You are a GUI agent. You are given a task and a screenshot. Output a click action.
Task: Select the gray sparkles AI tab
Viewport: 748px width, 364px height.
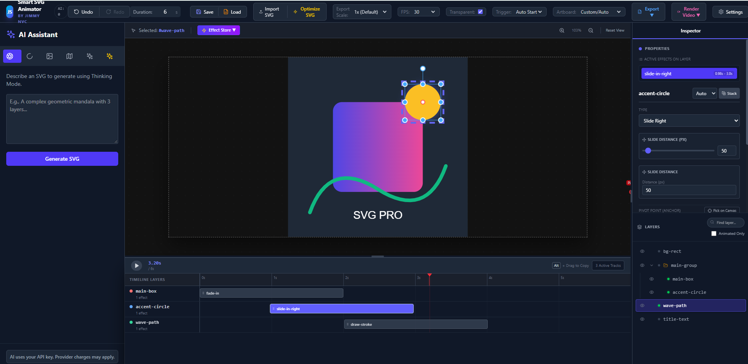coord(90,56)
